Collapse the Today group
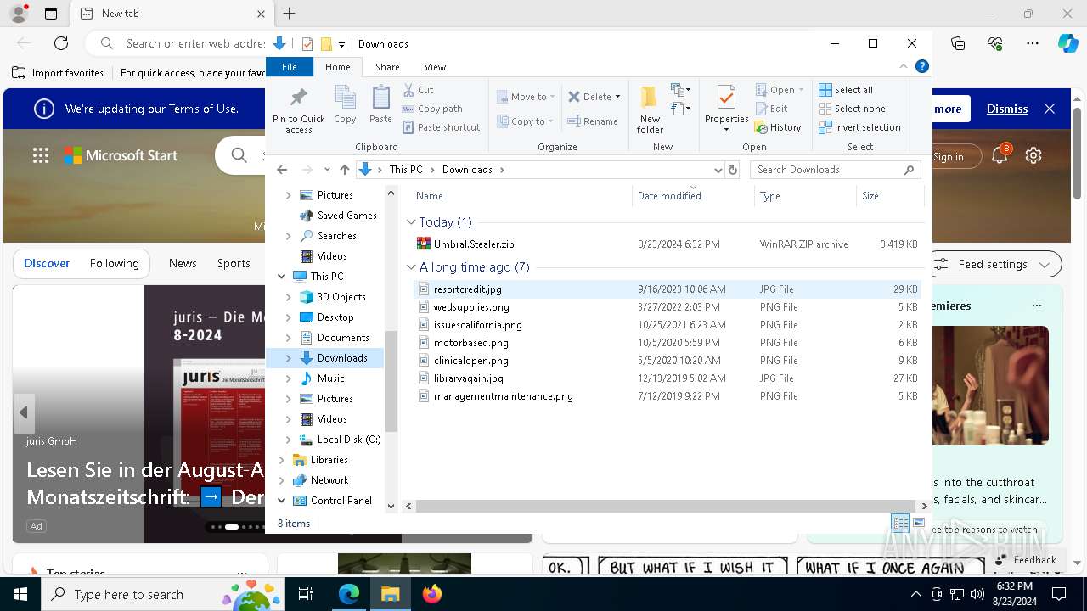The width and height of the screenshot is (1087, 611). 411,222
